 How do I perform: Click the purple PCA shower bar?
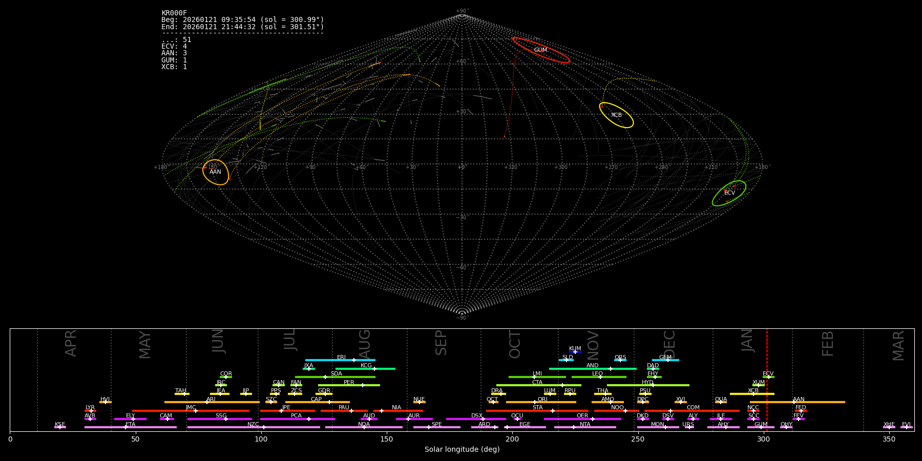click(297, 419)
